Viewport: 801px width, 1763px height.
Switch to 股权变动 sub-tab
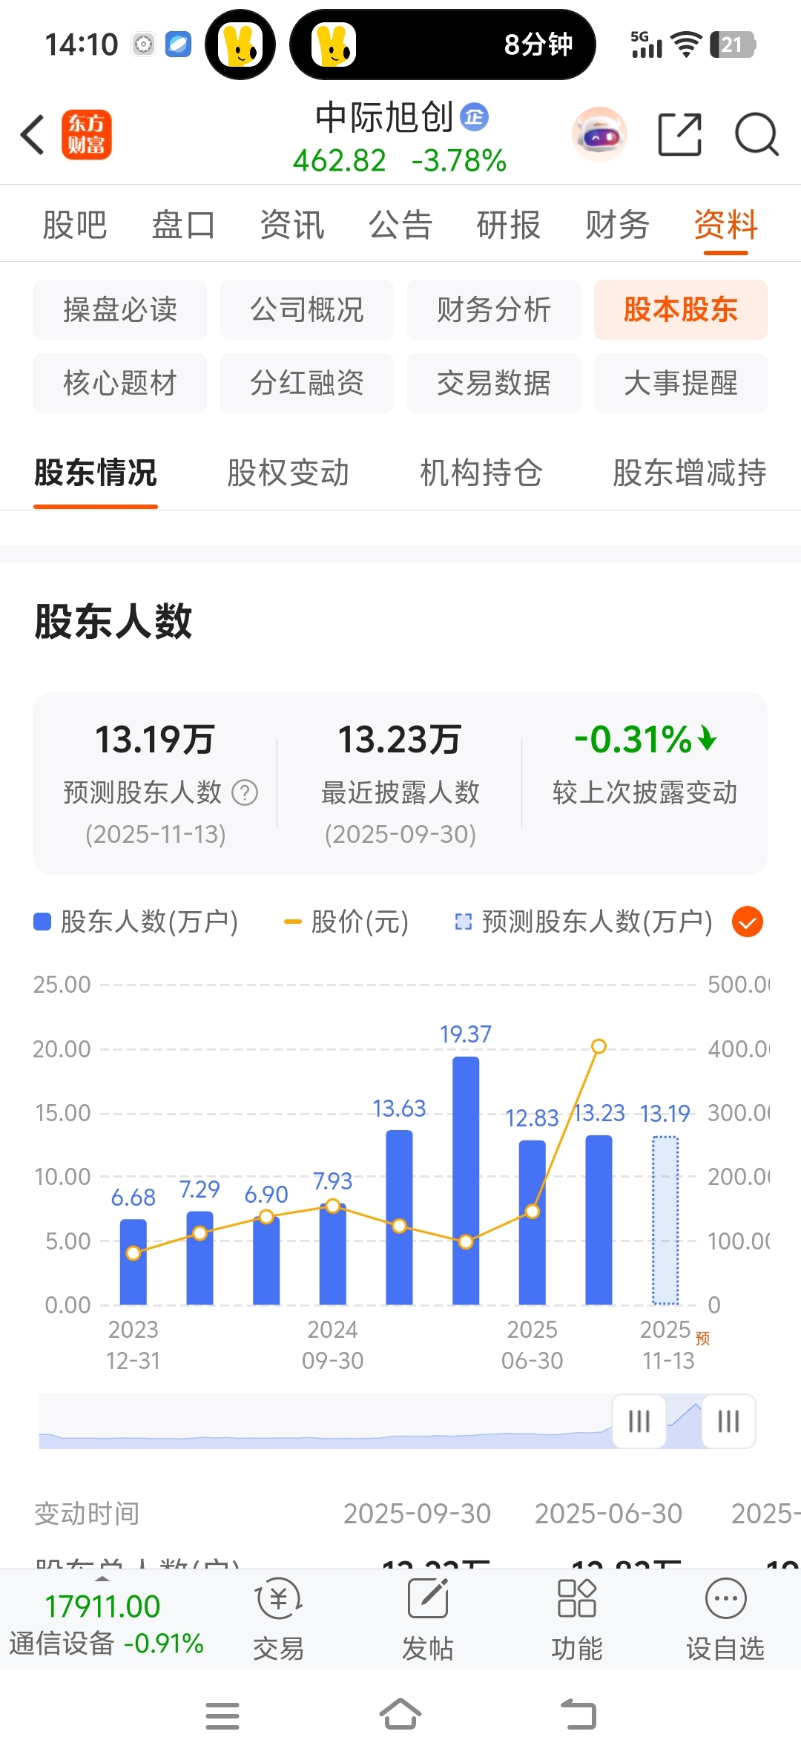289,473
